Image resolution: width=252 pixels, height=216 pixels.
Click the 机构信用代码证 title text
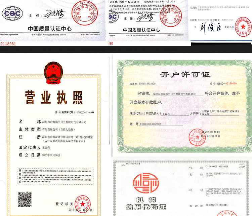point(146,204)
